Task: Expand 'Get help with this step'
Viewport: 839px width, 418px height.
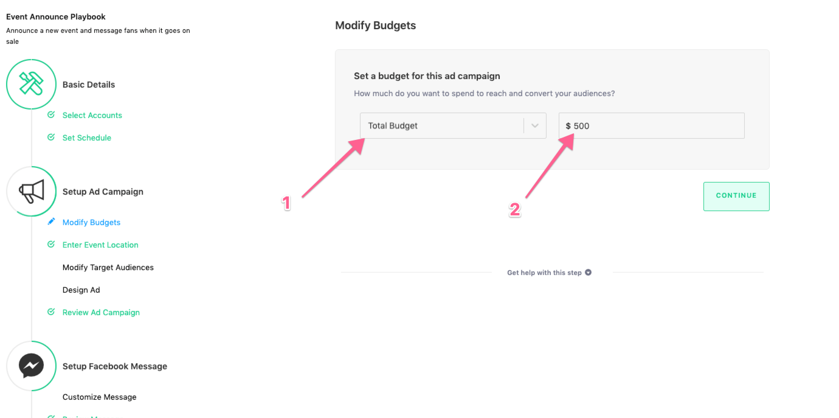Action: point(549,273)
